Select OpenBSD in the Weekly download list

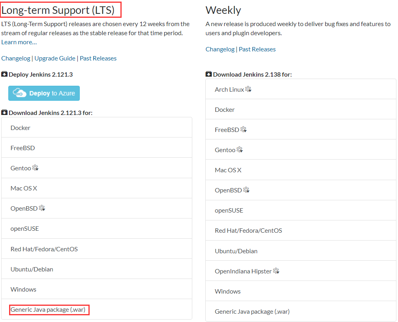pos(301,190)
